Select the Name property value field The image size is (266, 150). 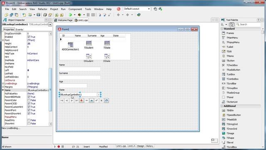click(38, 90)
